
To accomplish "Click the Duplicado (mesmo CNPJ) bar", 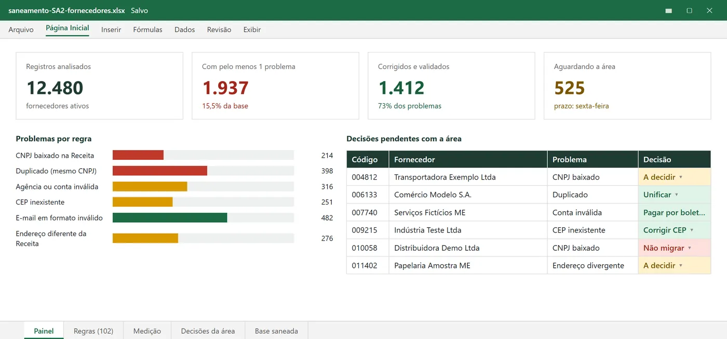I will point(160,170).
